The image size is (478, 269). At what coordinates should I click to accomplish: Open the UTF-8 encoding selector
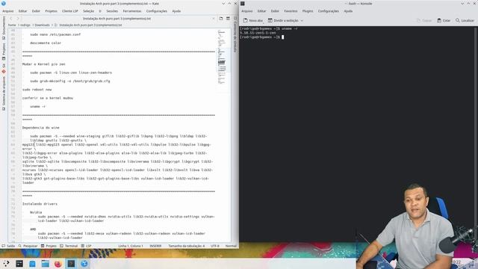coord(215,246)
